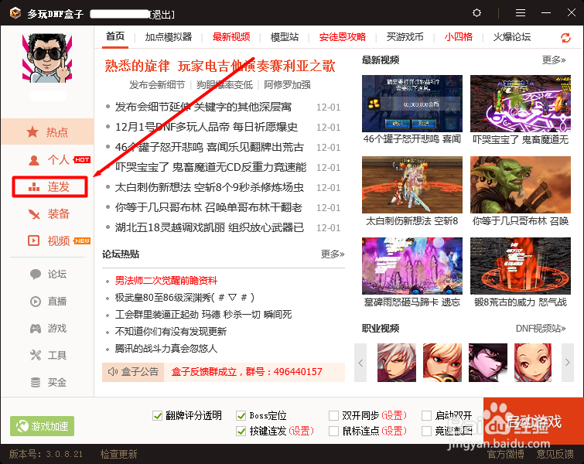
Task: Click the orange-haired character portrait
Action: 442,363
